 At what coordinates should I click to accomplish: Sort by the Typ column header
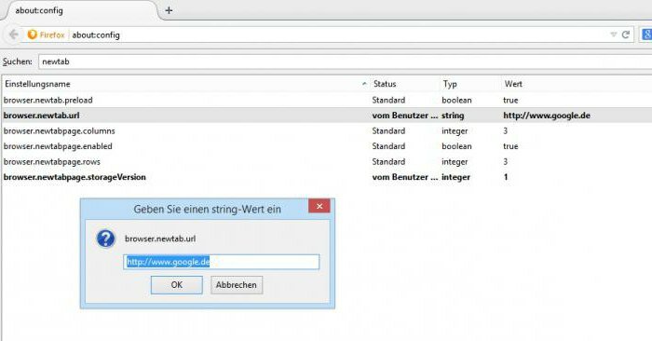[450, 84]
